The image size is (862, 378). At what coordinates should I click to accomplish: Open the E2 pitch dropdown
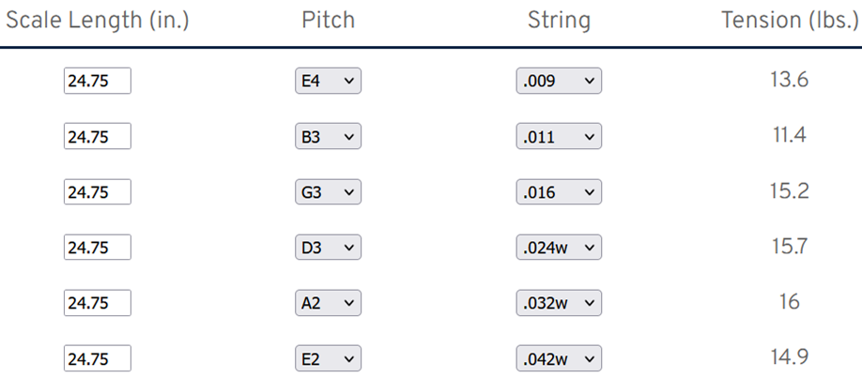pyautogui.click(x=328, y=358)
